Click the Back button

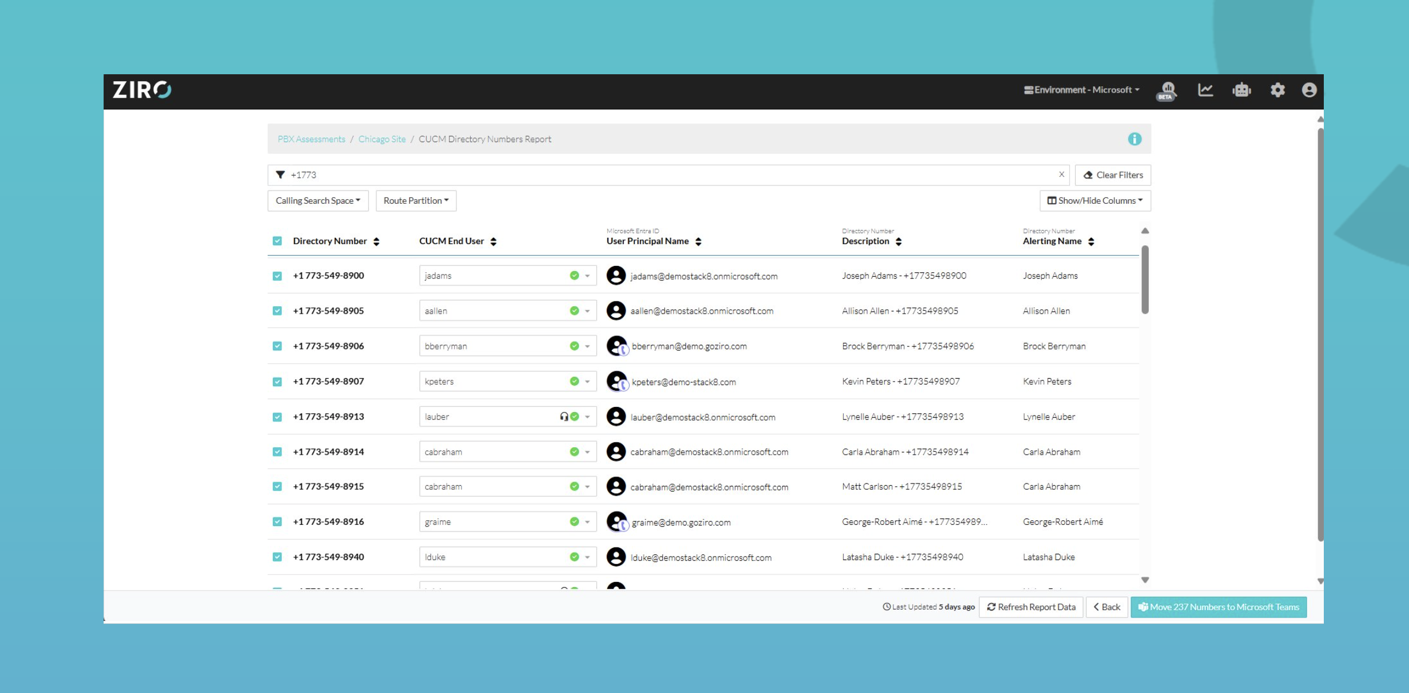1106,607
